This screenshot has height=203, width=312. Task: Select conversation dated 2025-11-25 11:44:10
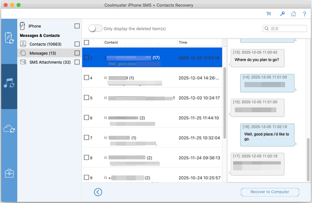click(x=152, y=118)
